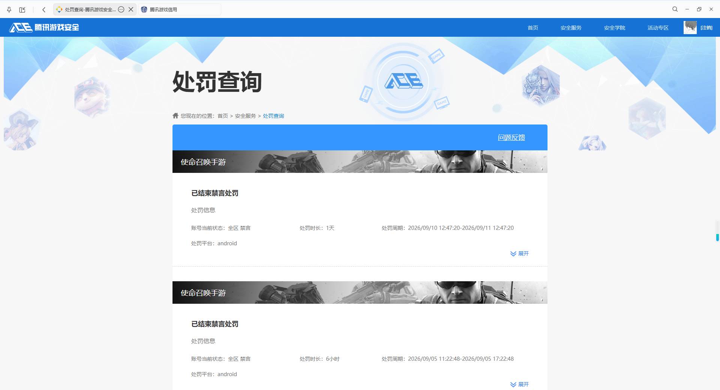Open the 安全学院 navigation menu
Screen dimensions: 720x390
[614, 28]
